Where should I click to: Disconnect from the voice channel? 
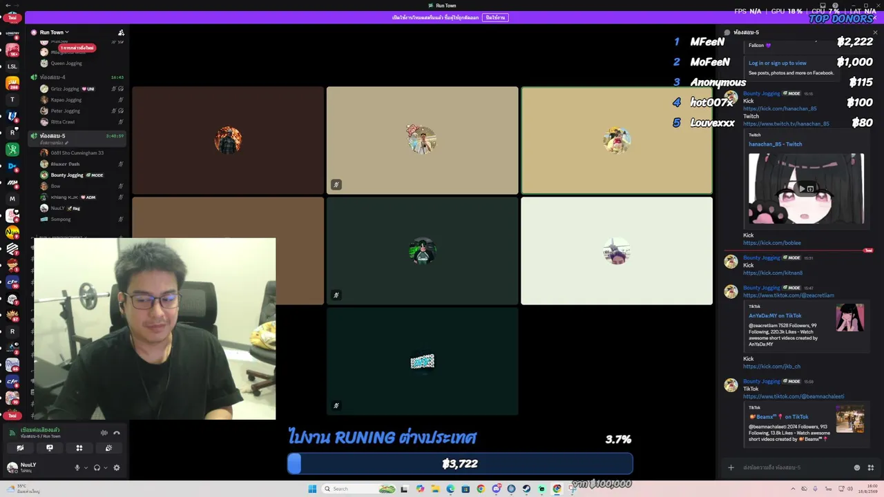(117, 433)
